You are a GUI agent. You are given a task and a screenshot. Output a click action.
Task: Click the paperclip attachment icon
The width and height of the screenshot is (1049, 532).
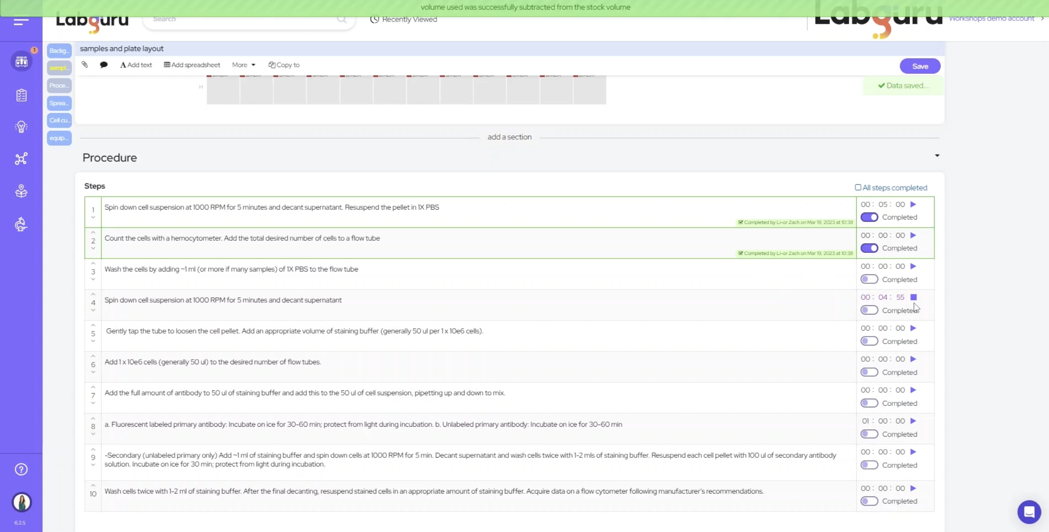(85, 65)
